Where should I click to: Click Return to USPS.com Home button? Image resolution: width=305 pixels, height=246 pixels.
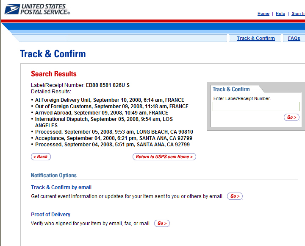[x=164, y=157]
